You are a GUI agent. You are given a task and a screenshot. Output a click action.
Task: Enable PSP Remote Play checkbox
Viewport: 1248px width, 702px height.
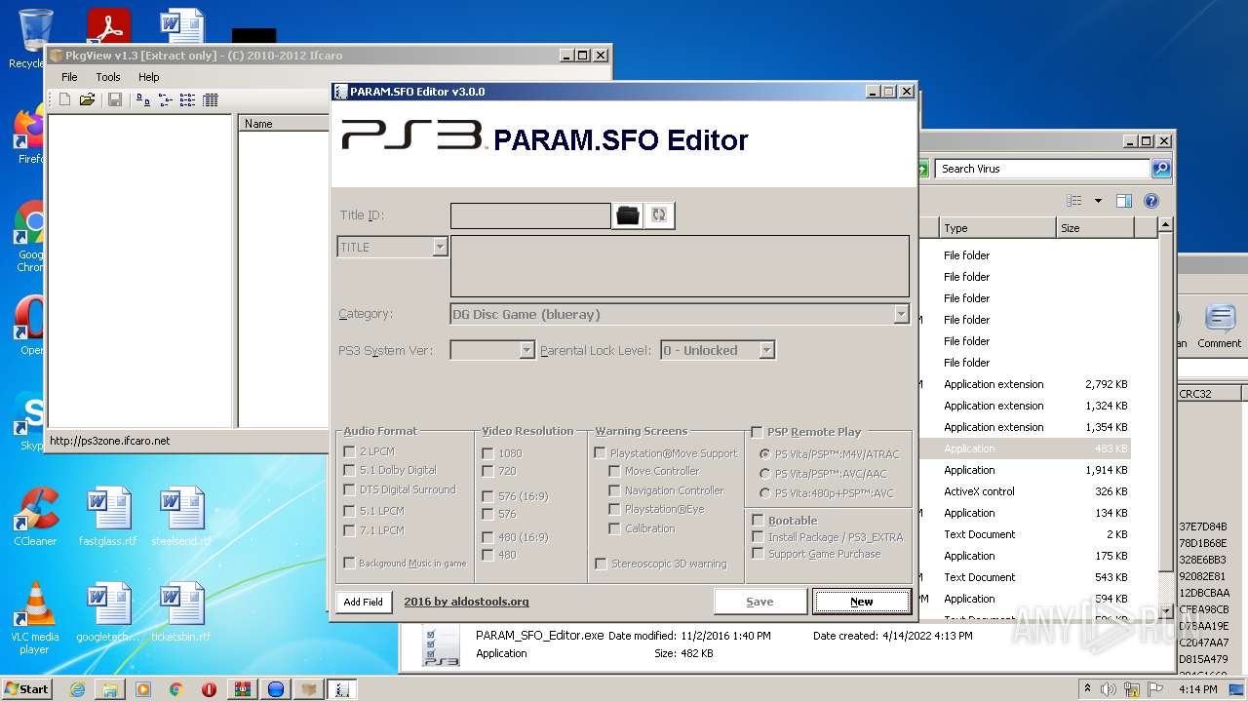[x=757, y=432]
